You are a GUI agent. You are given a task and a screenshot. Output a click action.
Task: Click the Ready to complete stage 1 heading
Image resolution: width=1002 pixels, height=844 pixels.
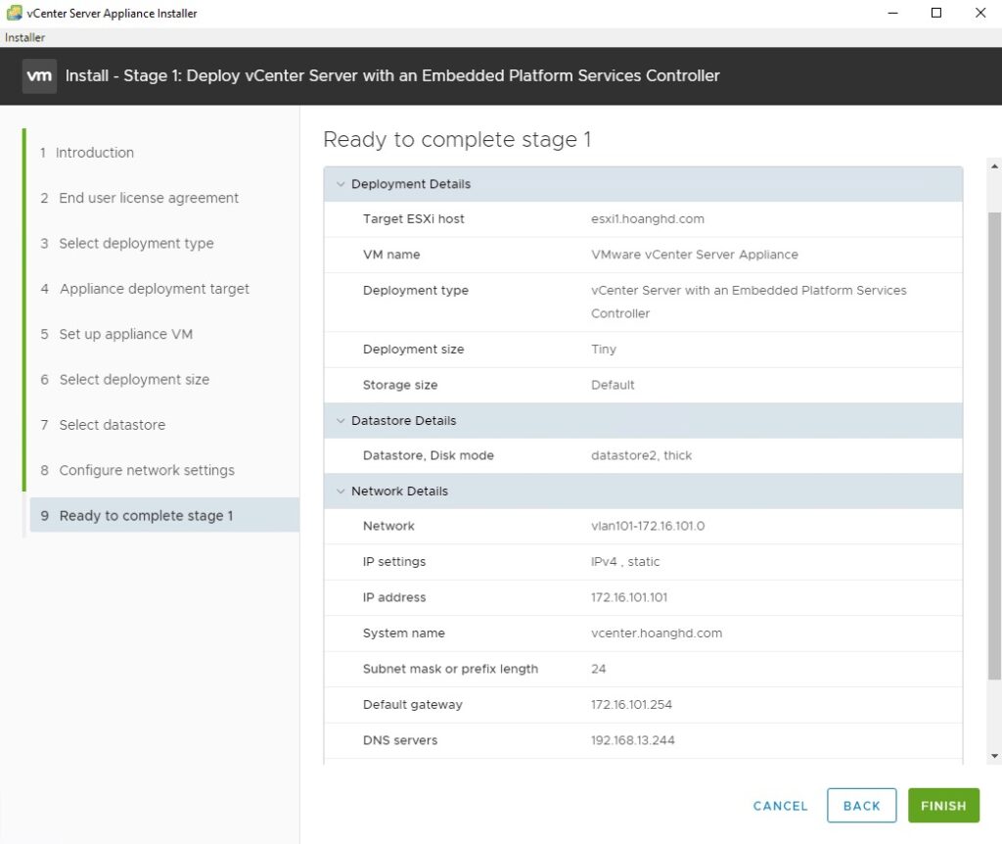[x=457, y=139]
